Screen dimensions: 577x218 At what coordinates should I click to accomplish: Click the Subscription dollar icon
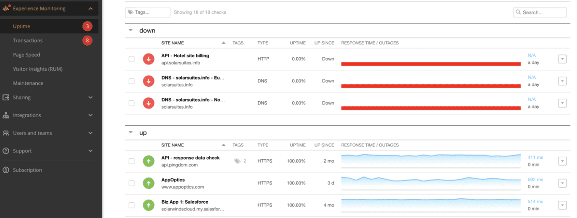click(6, 170)
